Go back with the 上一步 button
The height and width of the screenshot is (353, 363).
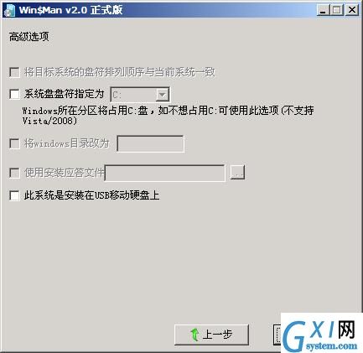coord(211,335)
